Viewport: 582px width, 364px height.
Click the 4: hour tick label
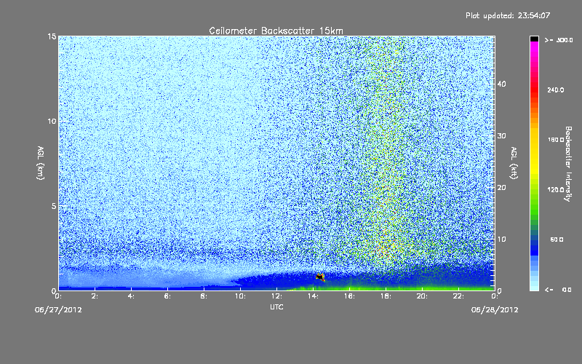[132, 296]
